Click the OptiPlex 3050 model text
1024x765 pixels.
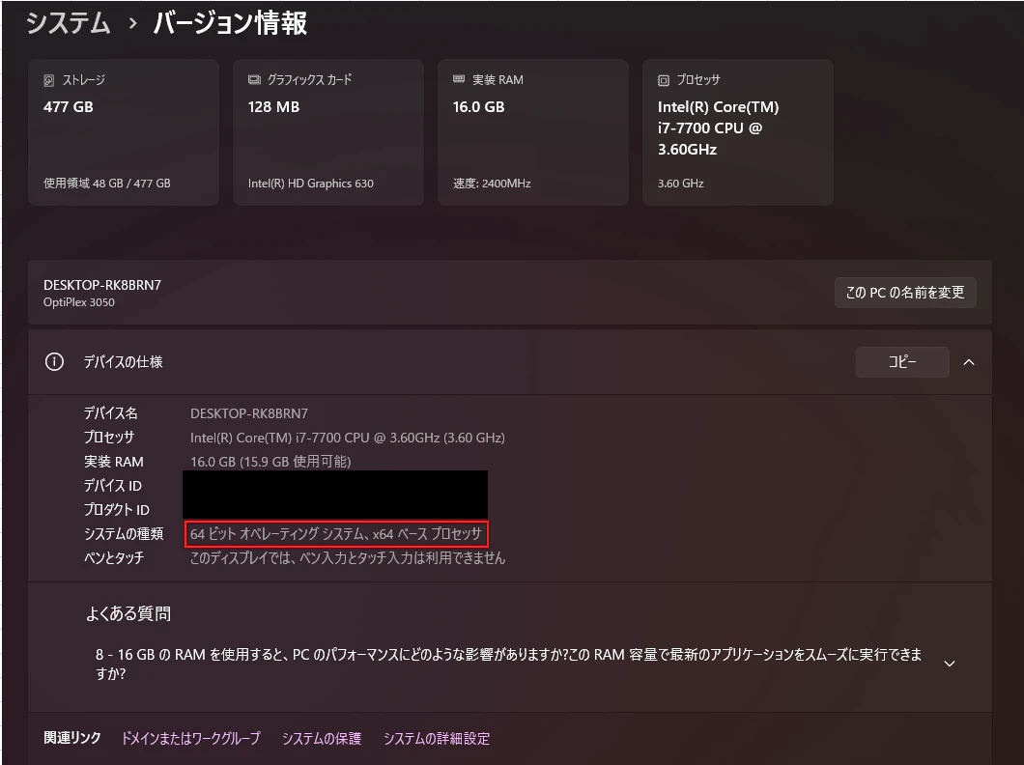point(79,302)
